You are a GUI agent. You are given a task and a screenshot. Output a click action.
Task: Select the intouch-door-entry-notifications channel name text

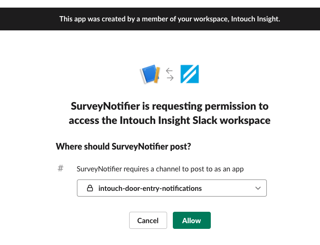[x=150, y=188]
